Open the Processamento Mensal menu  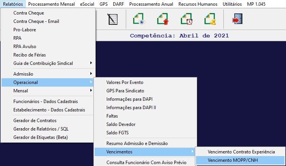(x=51, y=4)
